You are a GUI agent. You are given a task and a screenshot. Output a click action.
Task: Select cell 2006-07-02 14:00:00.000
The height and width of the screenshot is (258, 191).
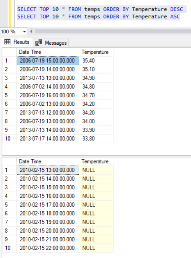point(48,87)
